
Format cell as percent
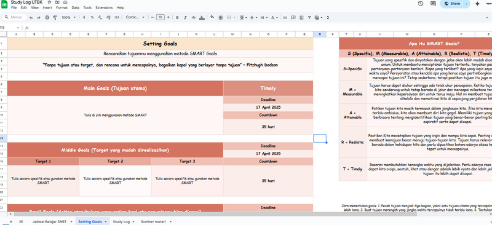click(92, 18)
